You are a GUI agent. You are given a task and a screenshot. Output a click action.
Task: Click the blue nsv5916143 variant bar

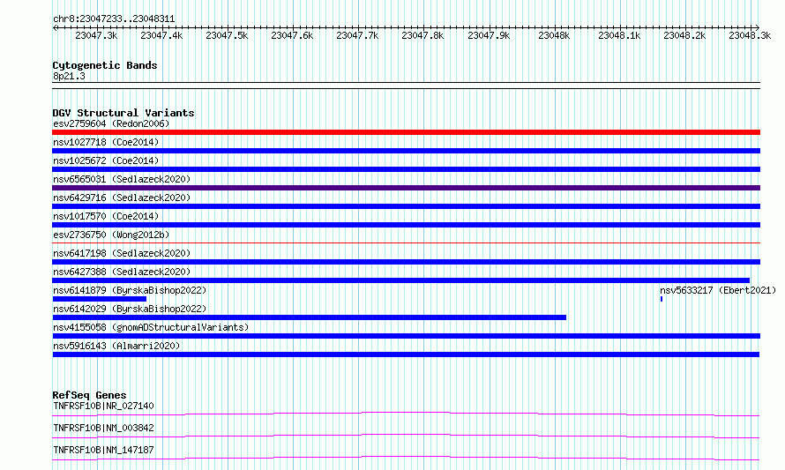pos(406,354)
